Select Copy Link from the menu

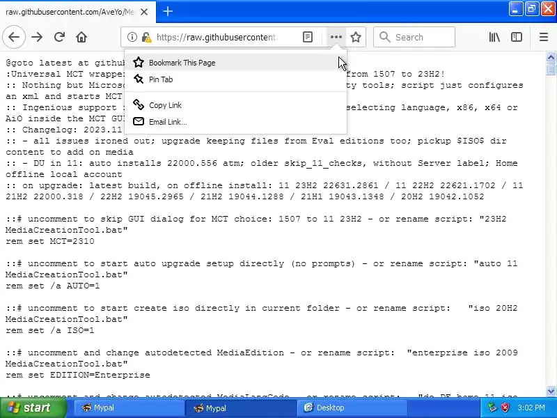pos(235,105)
